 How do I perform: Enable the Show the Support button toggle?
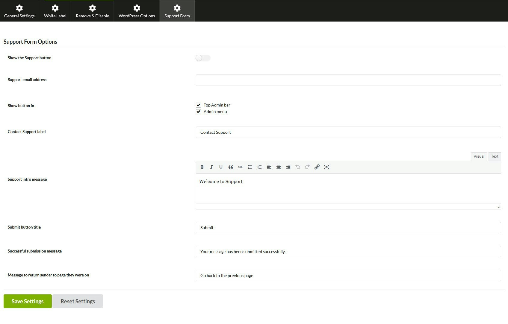point(203,58)
